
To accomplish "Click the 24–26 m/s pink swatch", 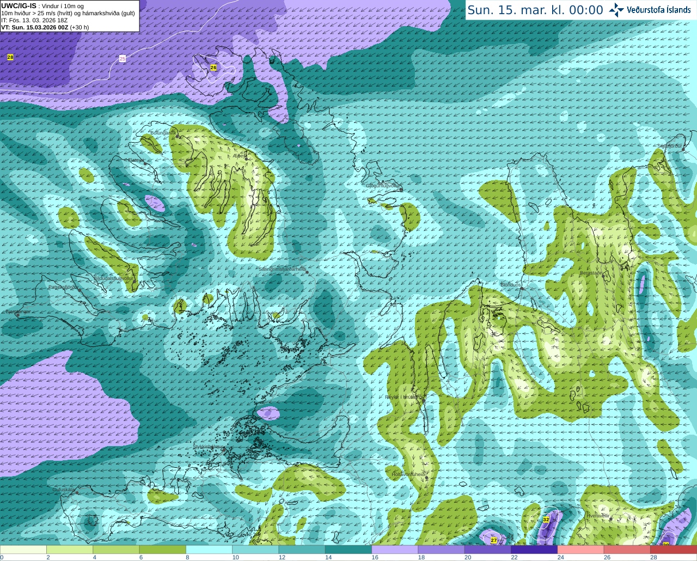I will click(581, 550).
